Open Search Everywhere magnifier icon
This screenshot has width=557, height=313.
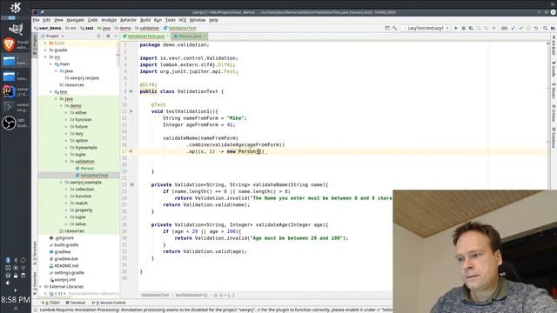(x=545, y=28)
